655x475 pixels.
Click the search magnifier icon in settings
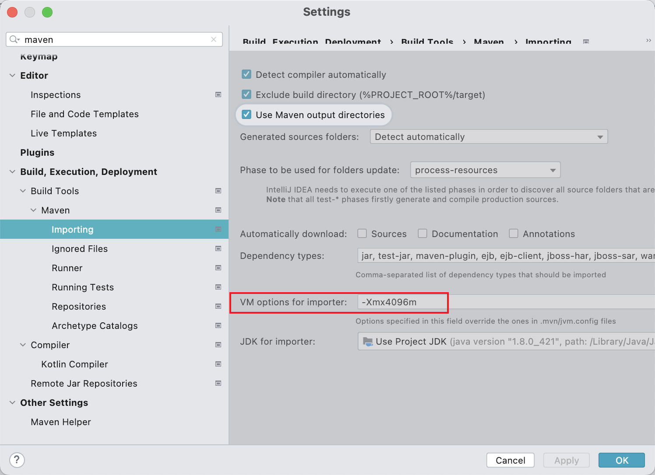[14, 39]
